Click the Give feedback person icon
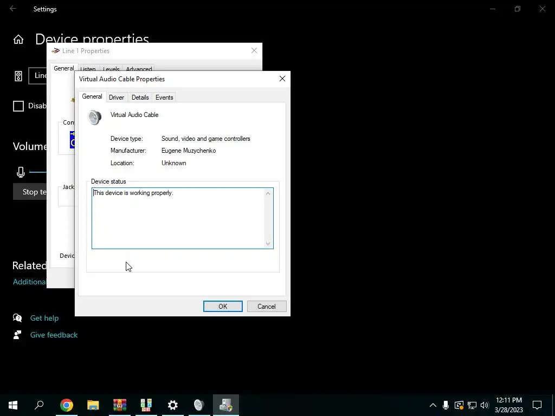This screenshot has height=416, width=555. click(17, 335)
